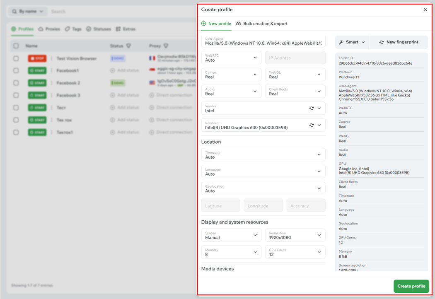Viewport: 435px width, 299px height.
Task: Click the magic wand Smart icon
Action: coord(341,42)
